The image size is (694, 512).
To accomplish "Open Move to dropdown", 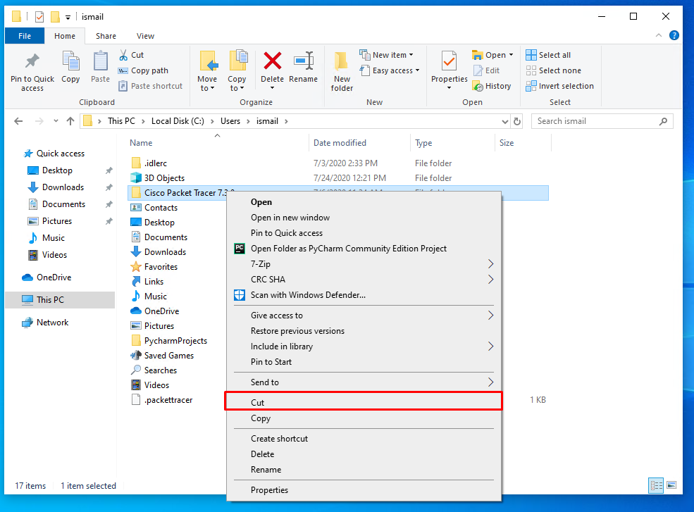I will pos(207,88).
